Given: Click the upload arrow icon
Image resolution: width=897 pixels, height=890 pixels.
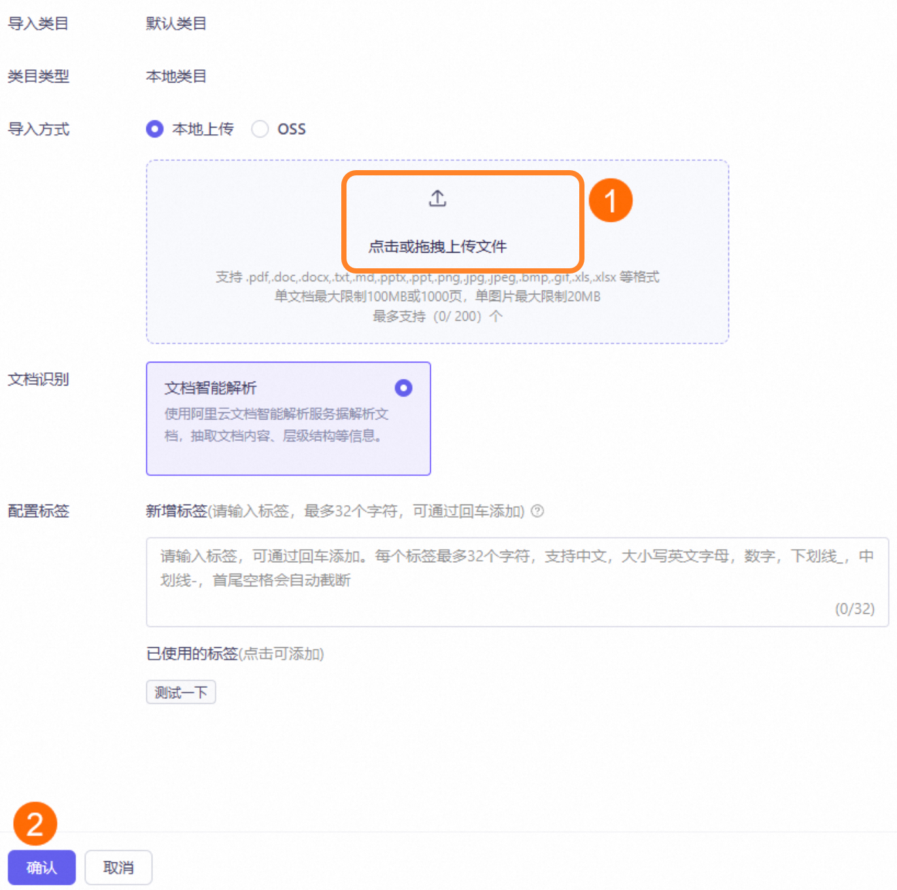Looking at the screenshot, I should pos(437,198).
